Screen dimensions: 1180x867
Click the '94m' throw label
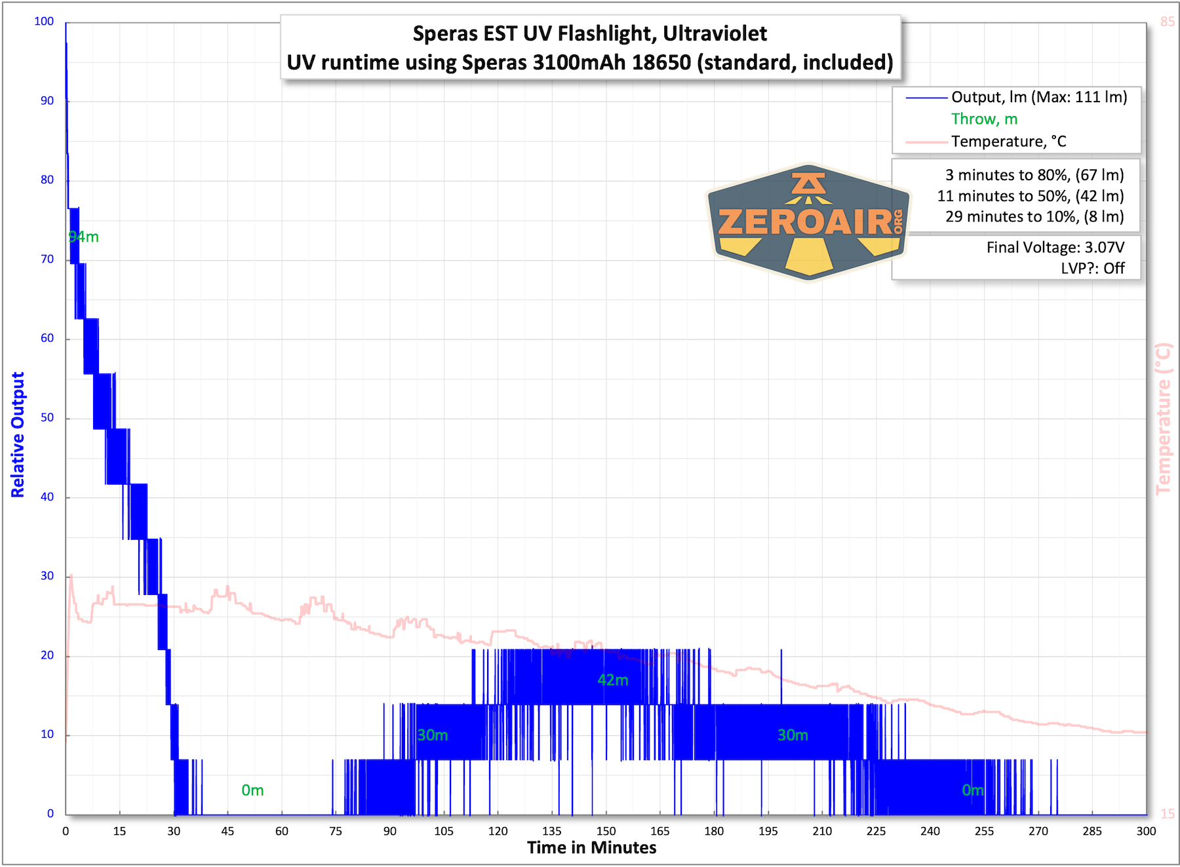[84, 237]
